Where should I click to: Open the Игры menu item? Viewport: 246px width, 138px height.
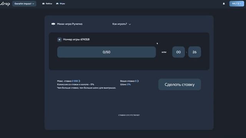coord(60,3)
